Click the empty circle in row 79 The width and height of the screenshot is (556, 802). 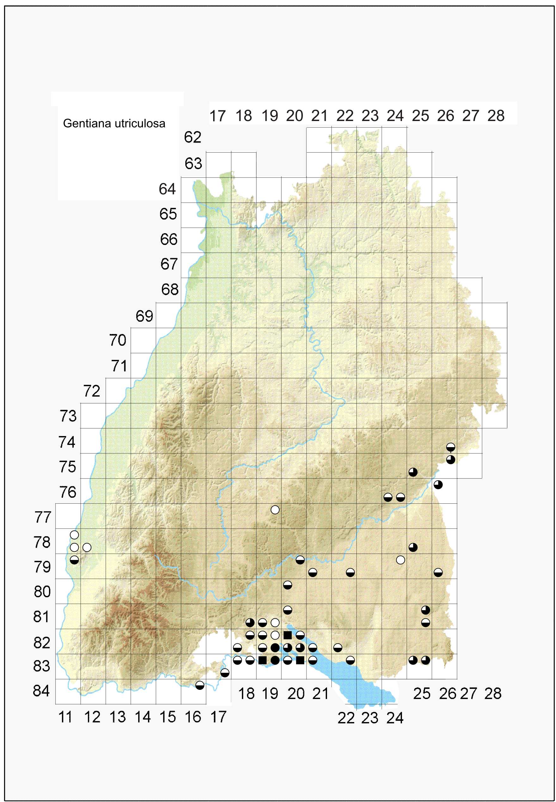click(x=400, y=560)
